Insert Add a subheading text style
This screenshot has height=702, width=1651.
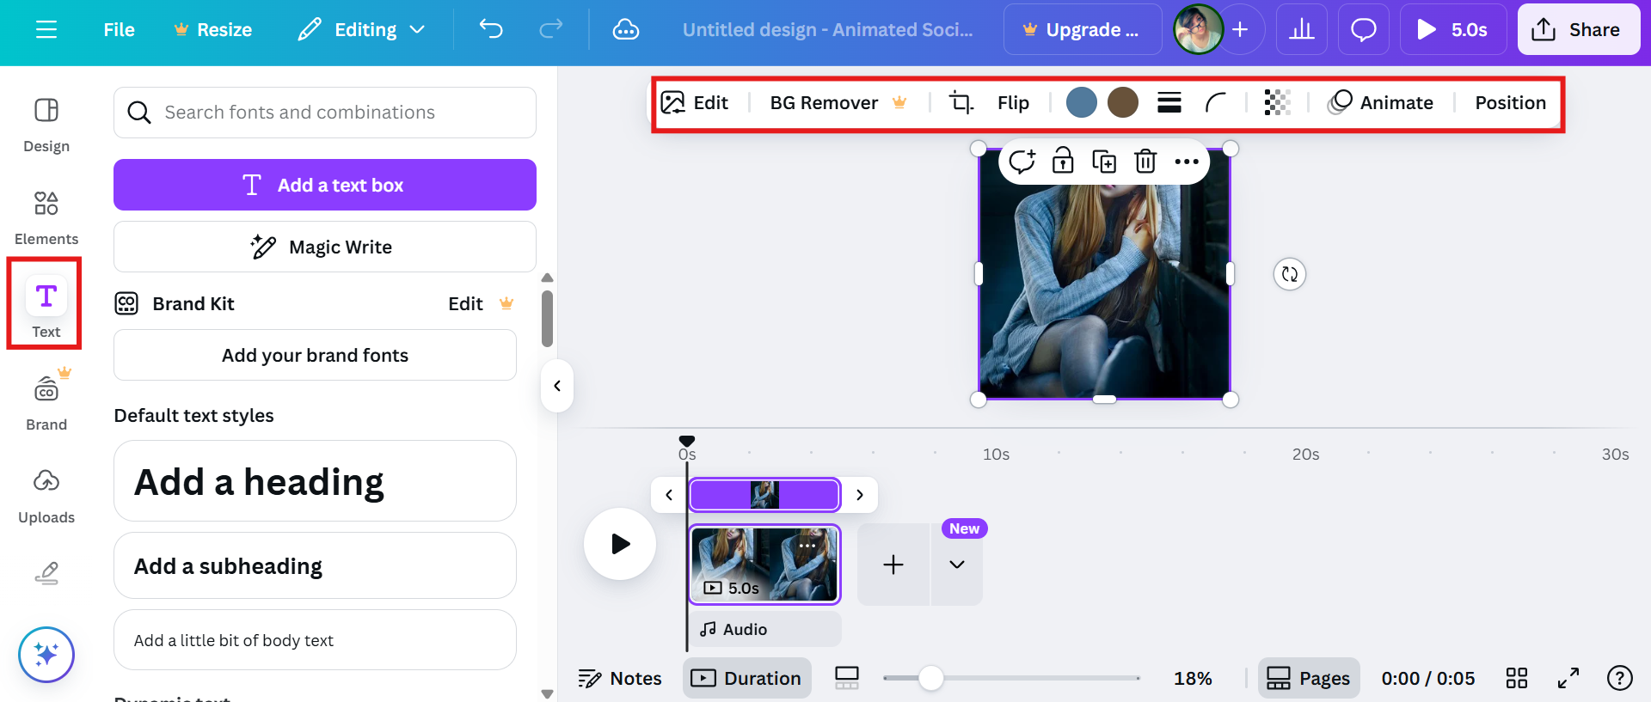[315, 565]
